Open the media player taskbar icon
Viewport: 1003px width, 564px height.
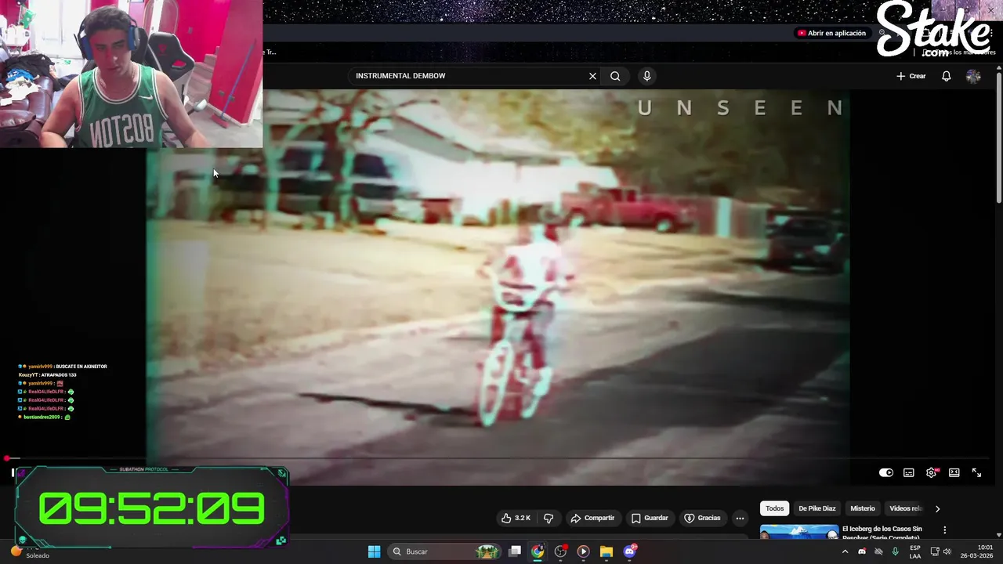pos(583,551)
